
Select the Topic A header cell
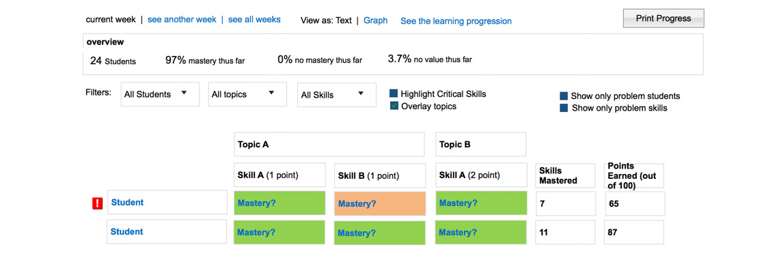tap(329, 145)
